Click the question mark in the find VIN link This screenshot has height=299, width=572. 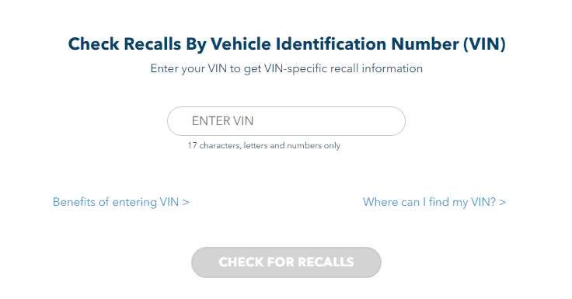493,202
